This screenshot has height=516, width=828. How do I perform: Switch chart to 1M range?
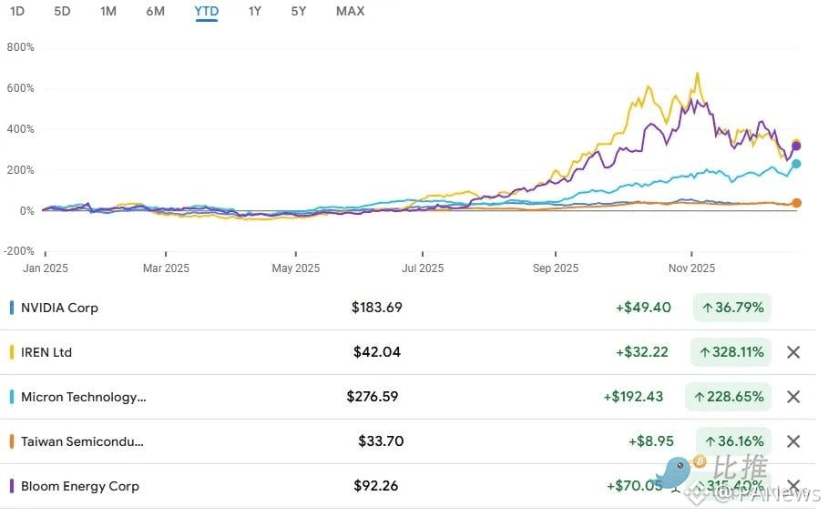pos(108,11)
